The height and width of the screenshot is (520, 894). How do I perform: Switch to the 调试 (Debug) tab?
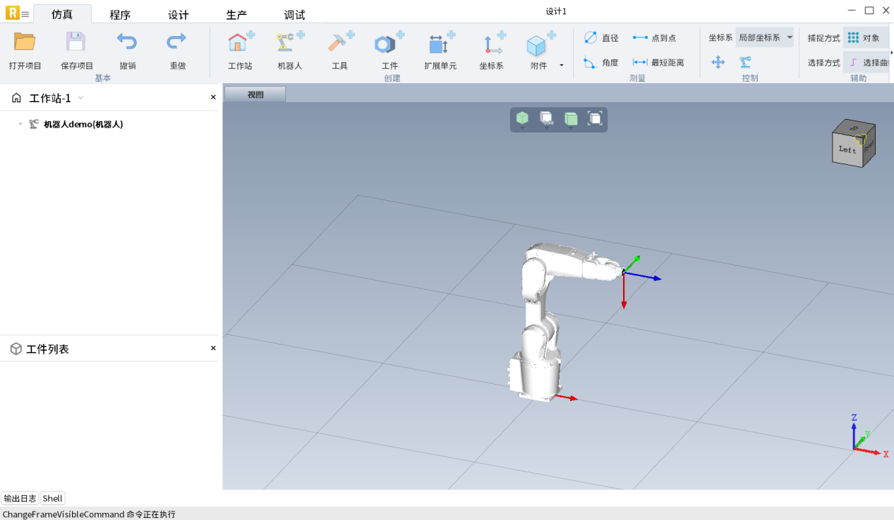point(294,15)
